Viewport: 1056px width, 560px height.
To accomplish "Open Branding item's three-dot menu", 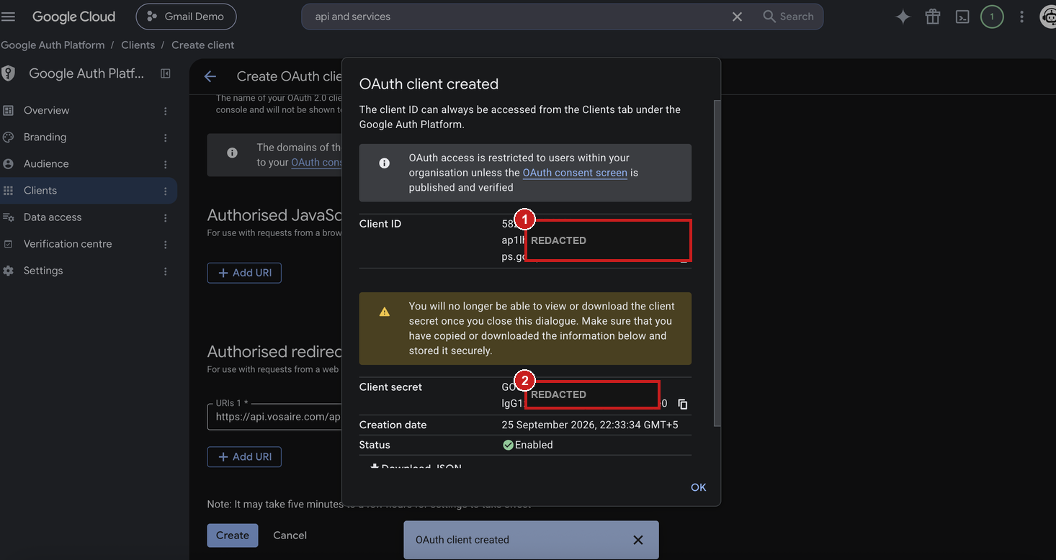I will point(166,137).
